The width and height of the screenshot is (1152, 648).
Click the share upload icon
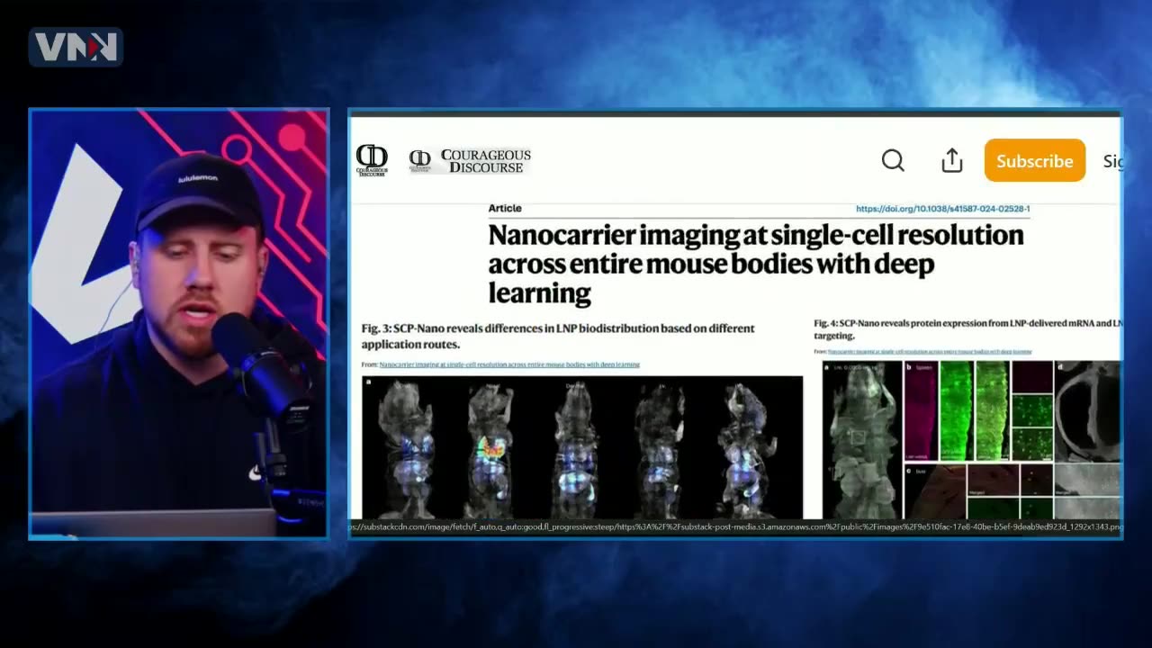(x=952, y=160)
